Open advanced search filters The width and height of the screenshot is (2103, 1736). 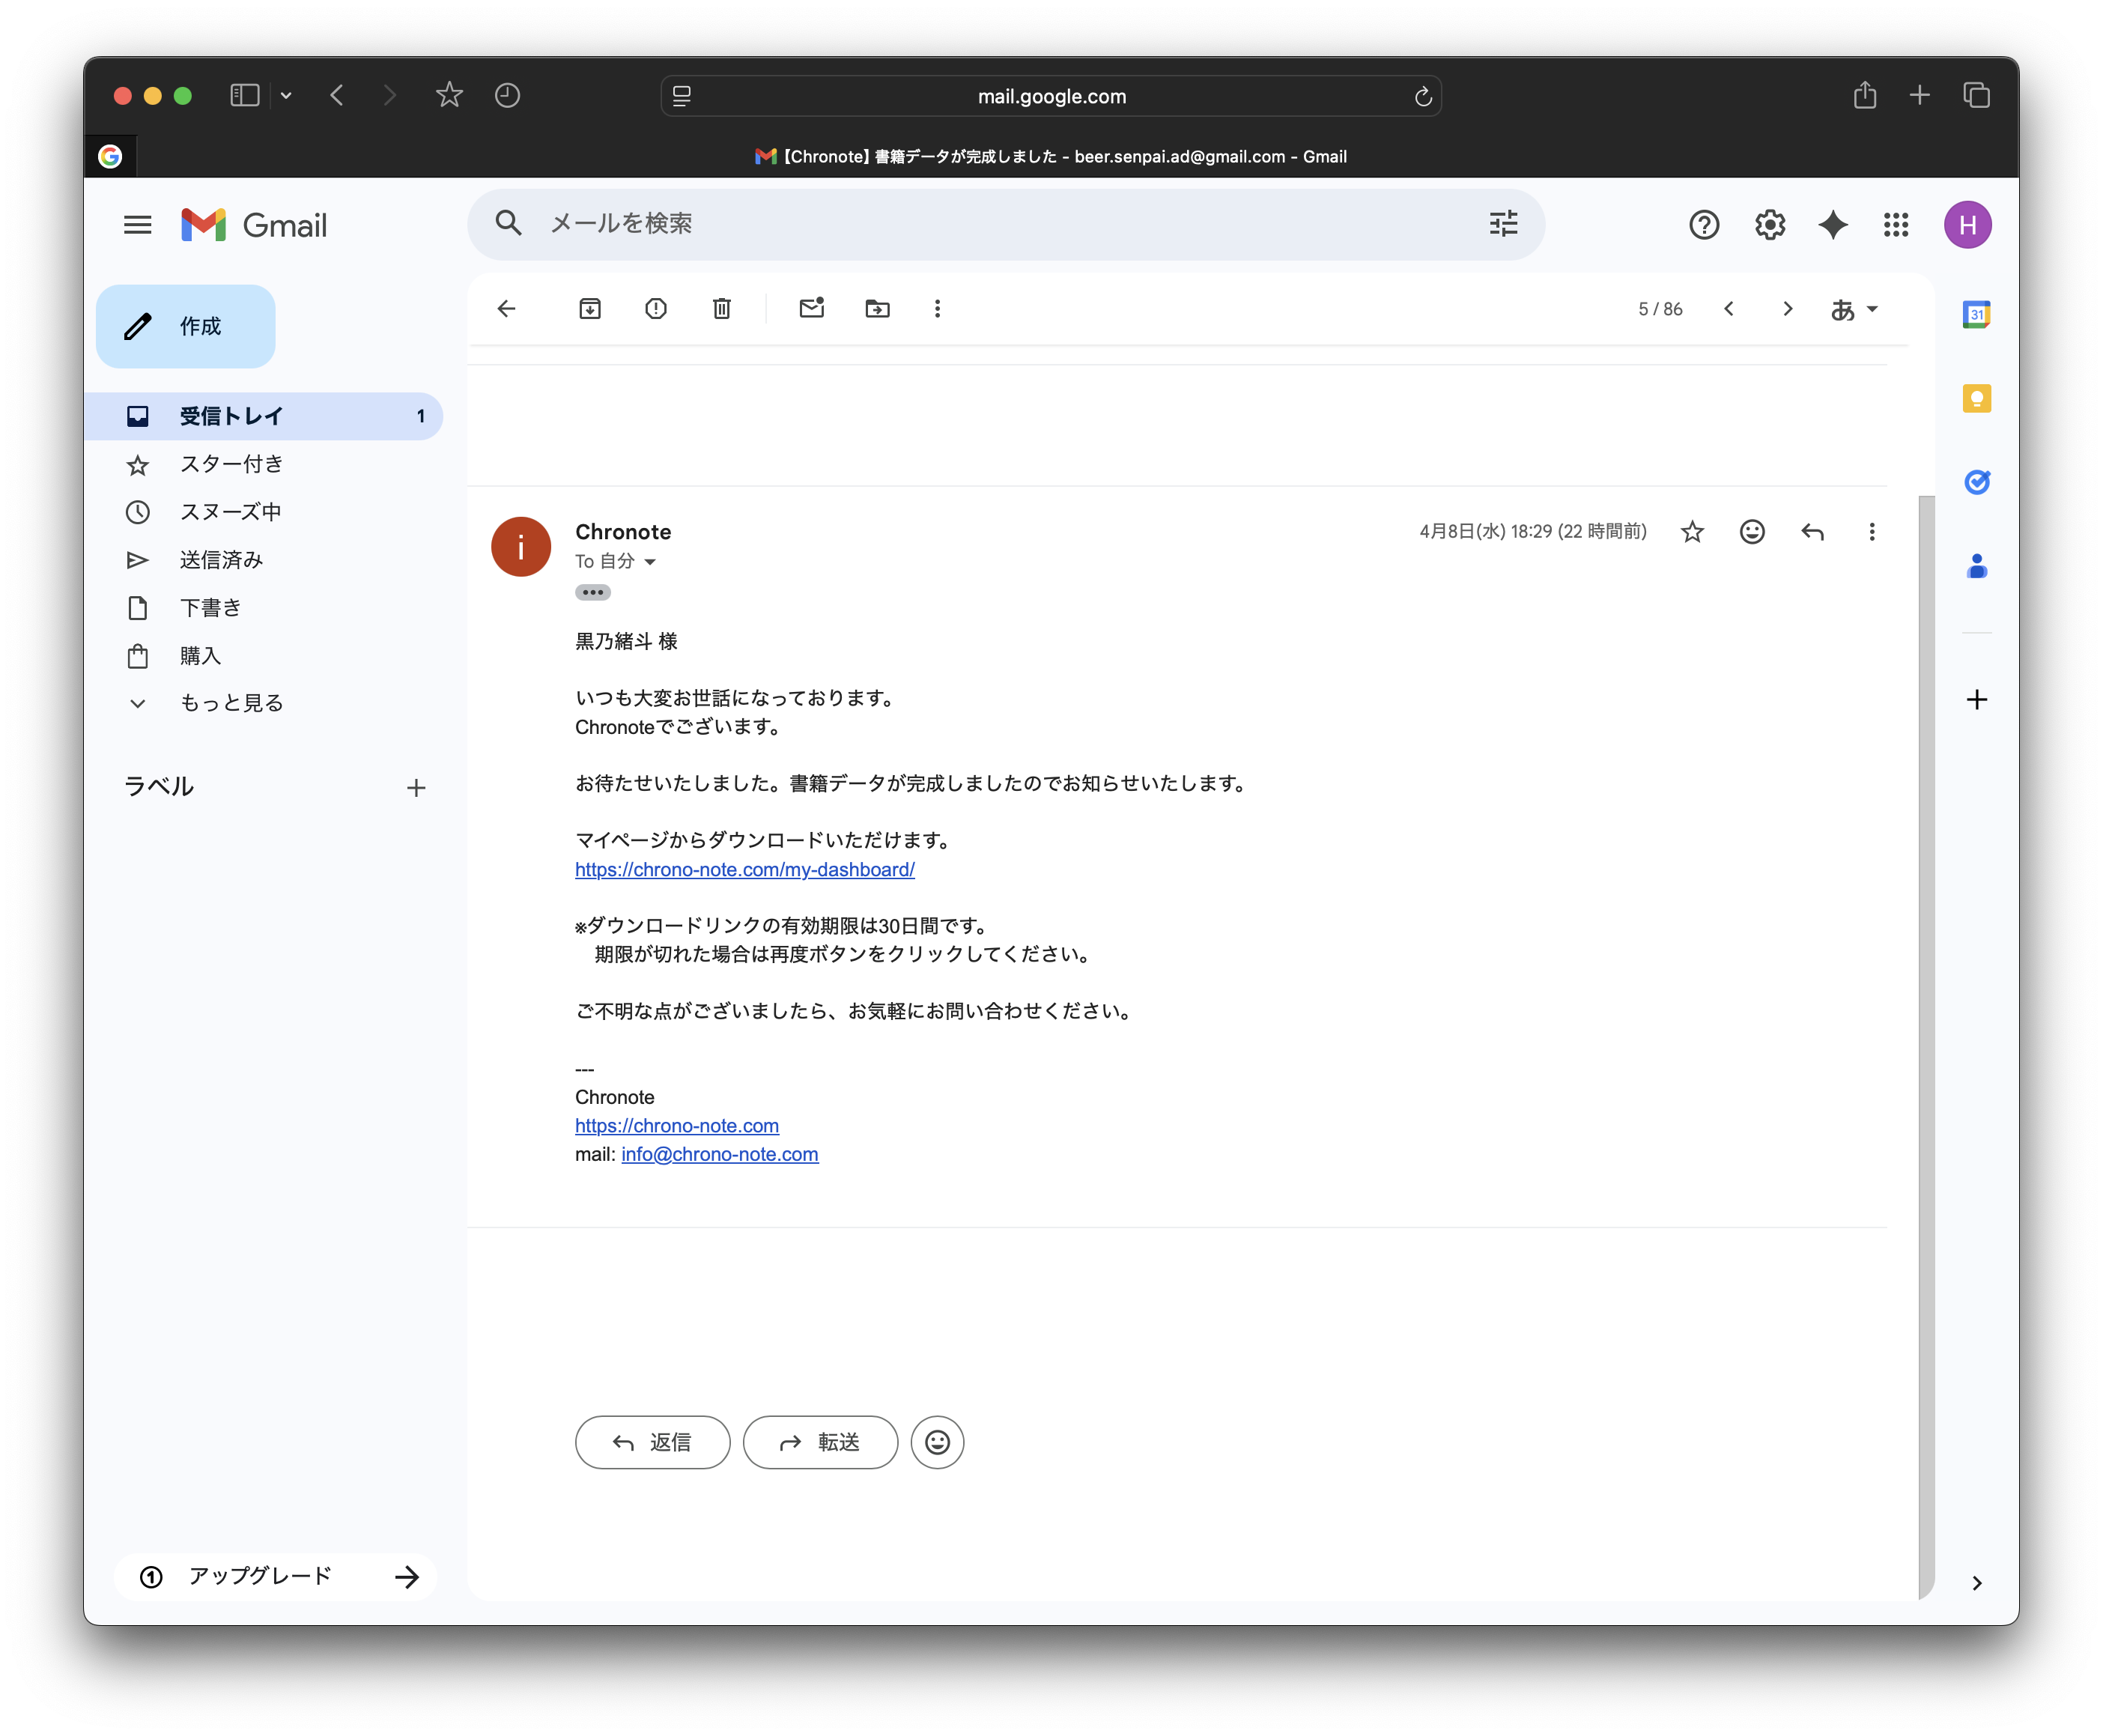[1503, 224]
